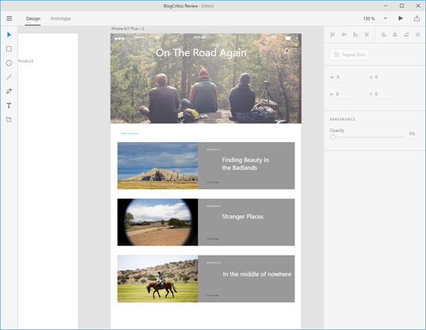Open the Share icon menu

pyautogui.click(x=417, y=18)
